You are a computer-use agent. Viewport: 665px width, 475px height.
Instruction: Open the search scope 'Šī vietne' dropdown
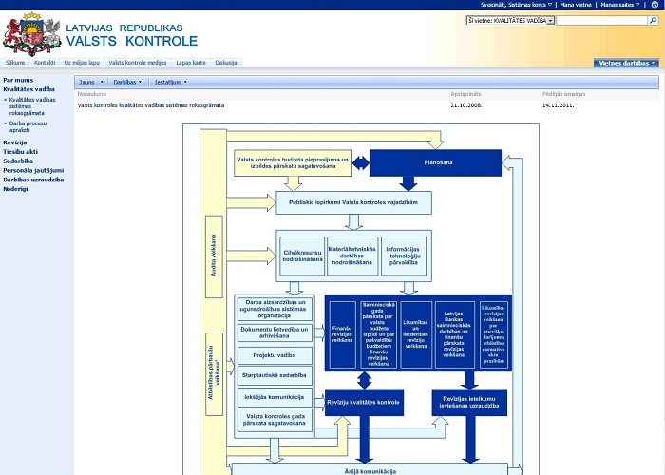click(510, 20)
